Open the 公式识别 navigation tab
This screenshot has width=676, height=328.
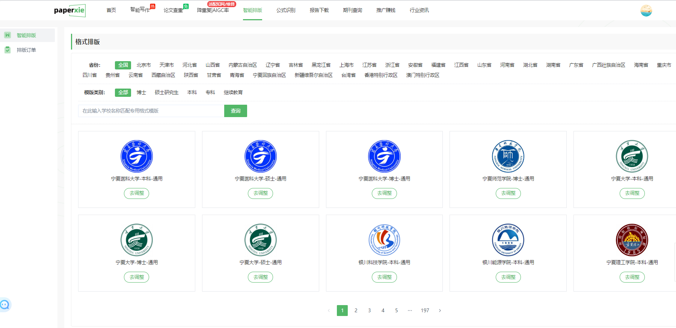click(x=286, y=11)
